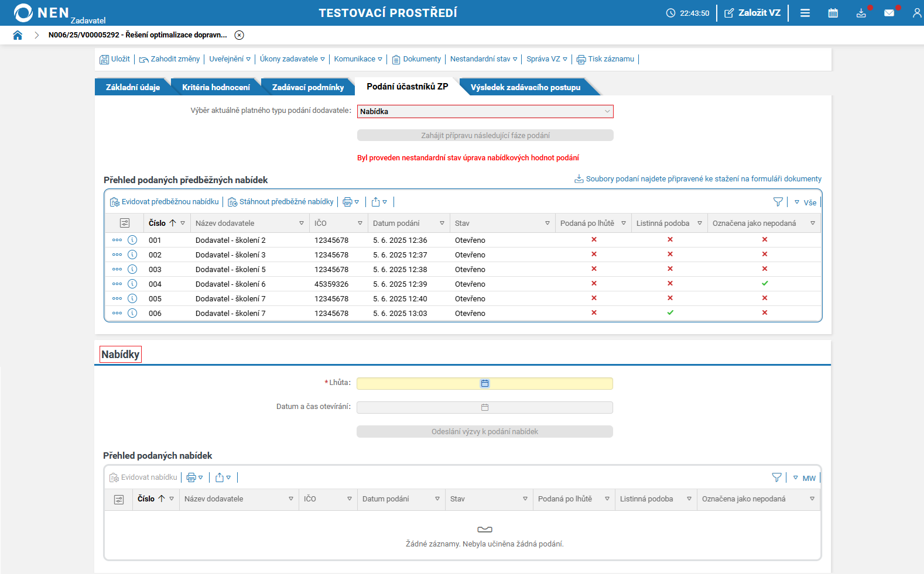Go to the home page icon
924x574 pixels.
point(18,35)
